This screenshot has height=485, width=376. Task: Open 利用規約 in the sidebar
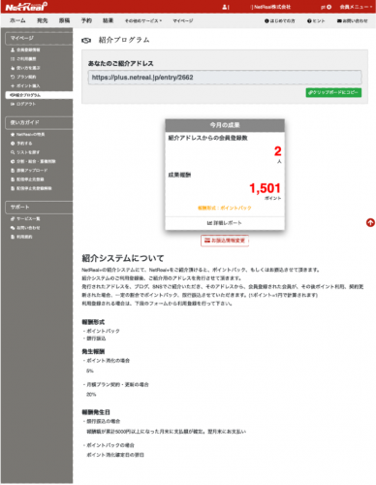pos(21,237)
